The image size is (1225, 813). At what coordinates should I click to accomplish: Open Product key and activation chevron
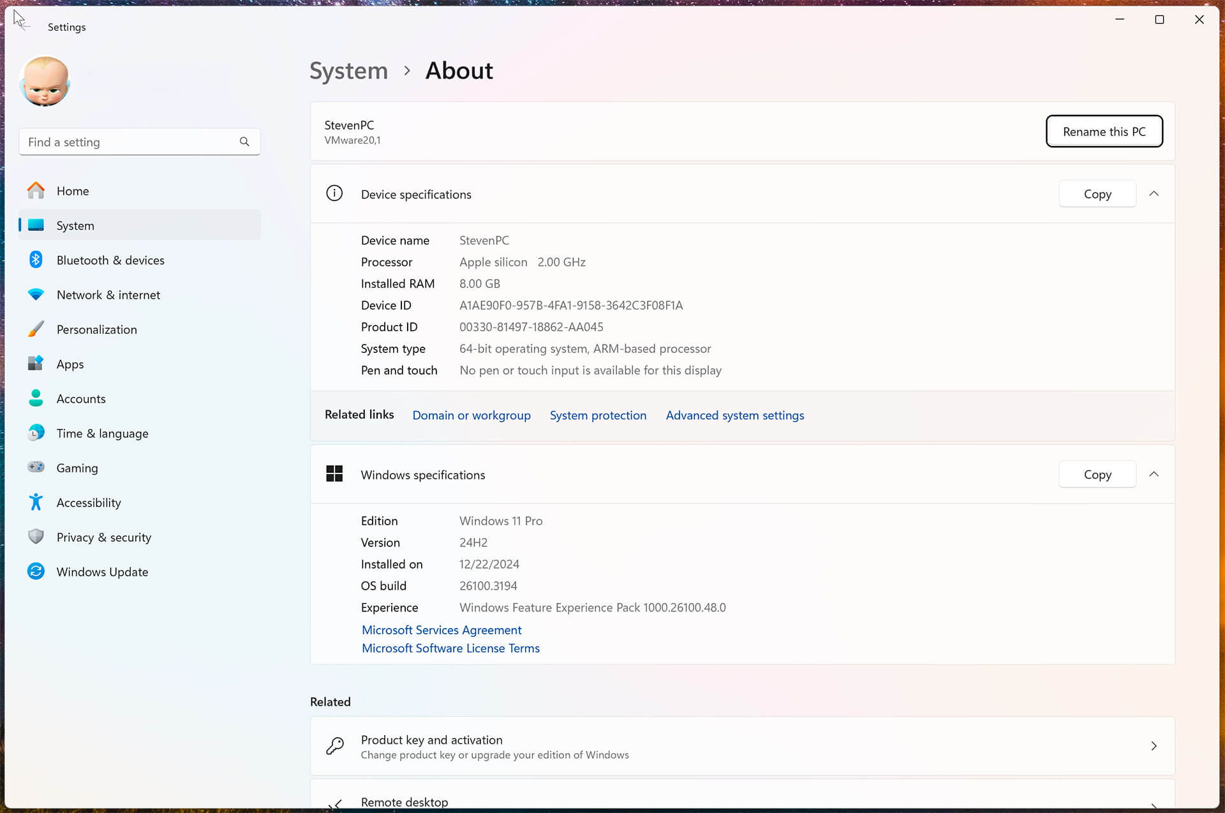(1154, 745)
